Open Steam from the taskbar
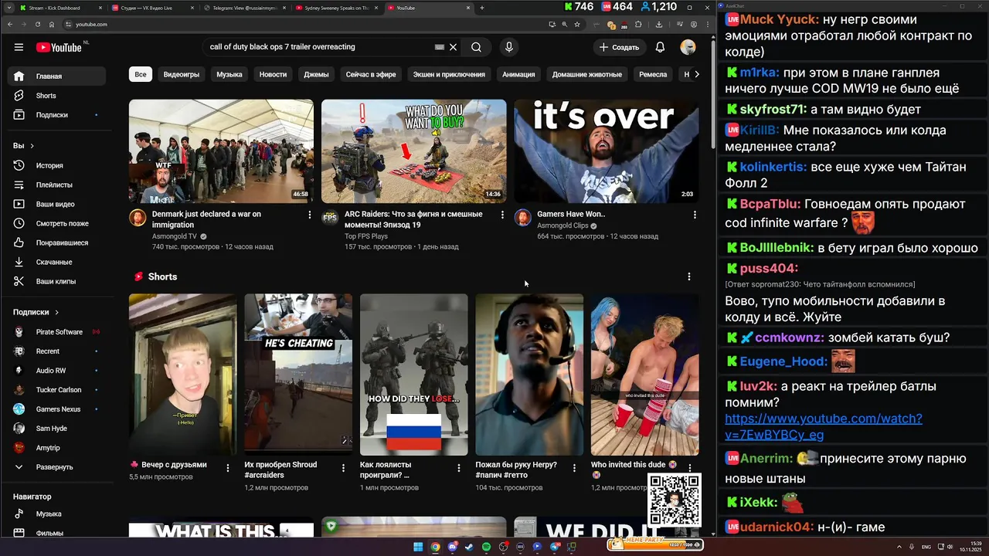Screen dimensions: 989x556 pyautogui.click(x=469, y=547)
